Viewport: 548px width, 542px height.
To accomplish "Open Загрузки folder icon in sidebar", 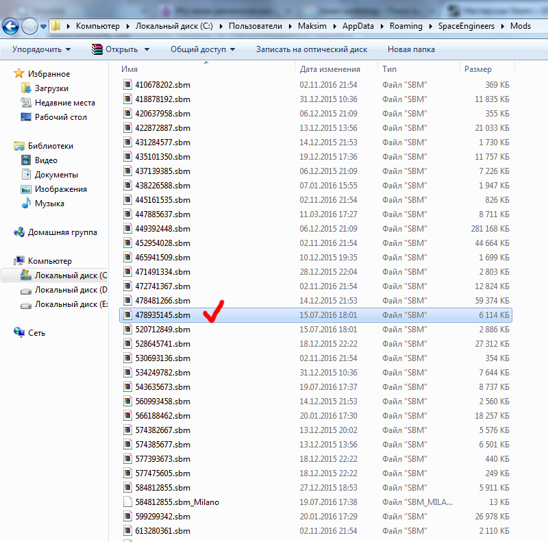I will tap(26, 88).
